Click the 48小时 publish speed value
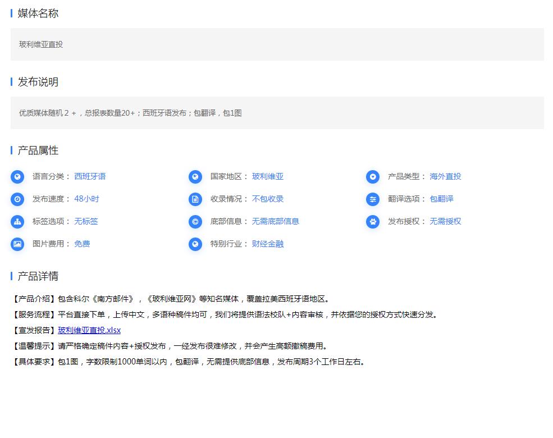The width and height of the screenshot is (553, 438). point(86,199)
